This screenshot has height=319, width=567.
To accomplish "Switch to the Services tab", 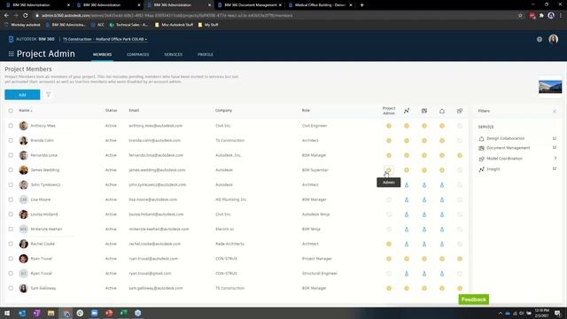I will pos(174,55).
